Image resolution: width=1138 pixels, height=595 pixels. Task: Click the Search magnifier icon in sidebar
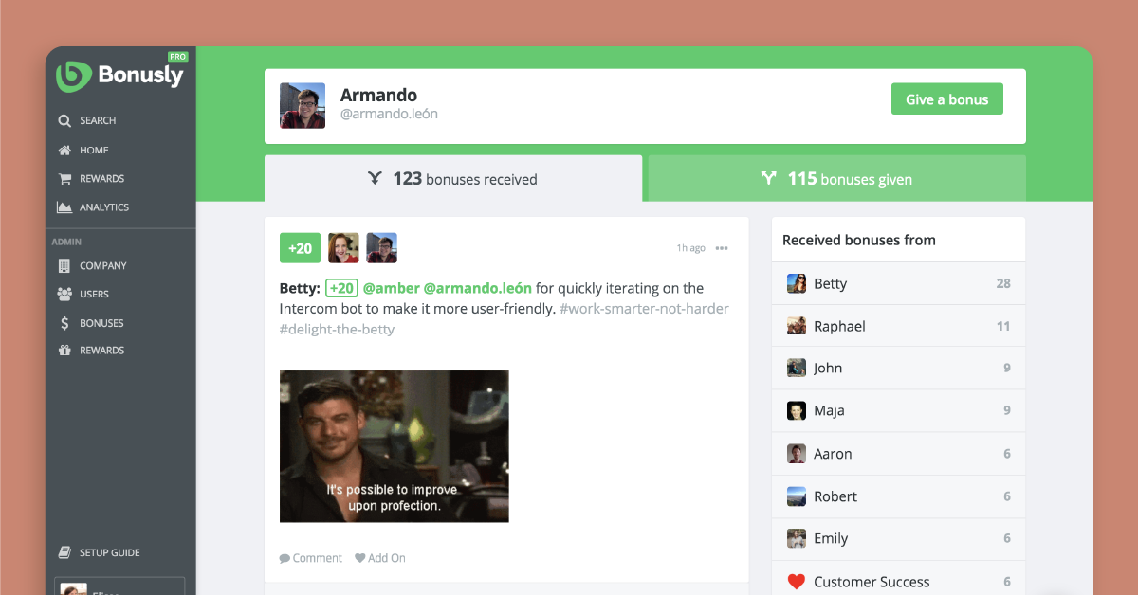pos(64,121)
